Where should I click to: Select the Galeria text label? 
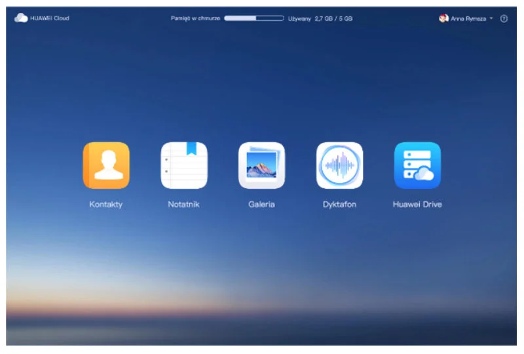point(261,205)
